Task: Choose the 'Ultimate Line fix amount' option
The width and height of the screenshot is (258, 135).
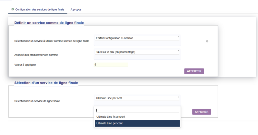Action: (111, 116)
